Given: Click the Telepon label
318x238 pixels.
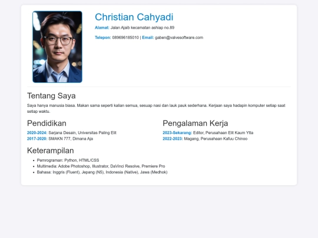Looking at the screenshot, I should point(103,38).
